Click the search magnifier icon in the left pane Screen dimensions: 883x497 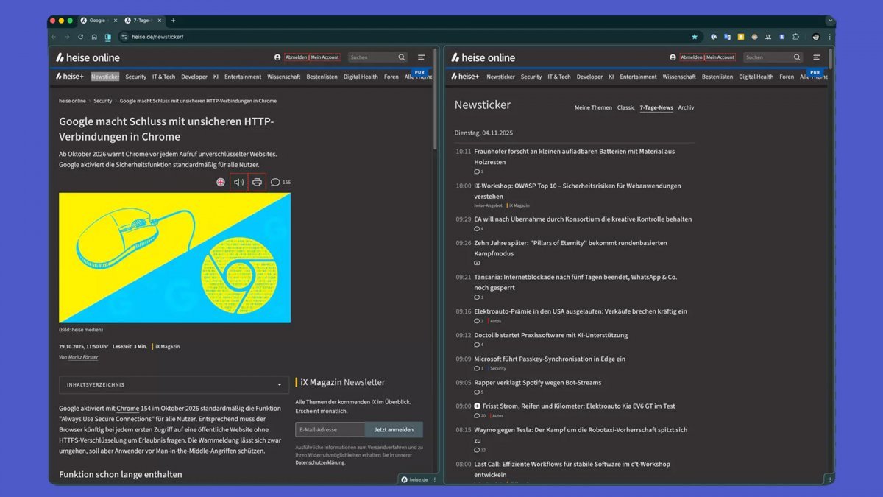(402, 57)
